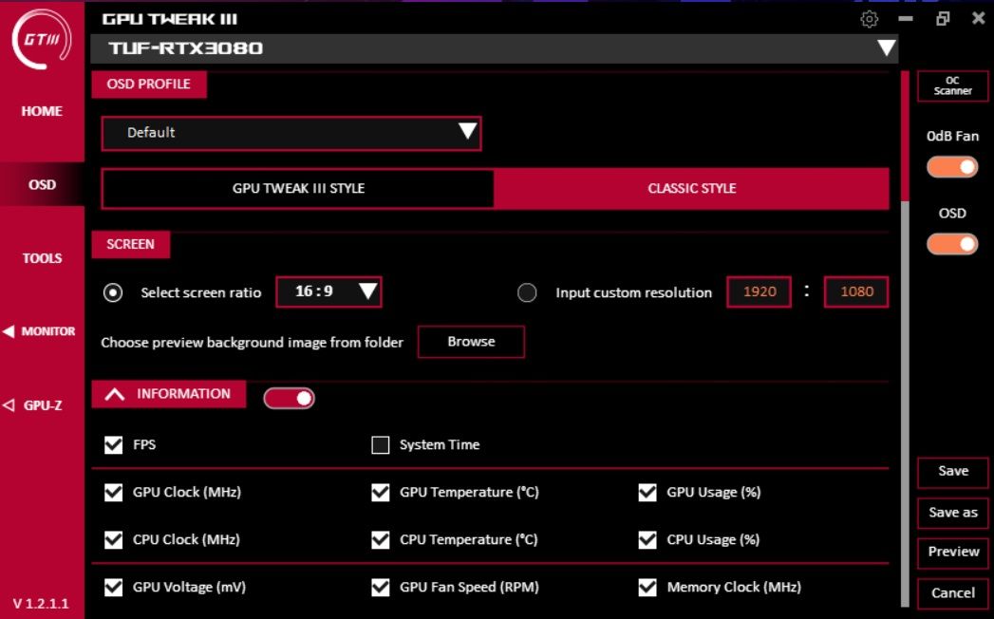Click the Cancel button
This screenshot has height=619, width=994.
tap(953, 593)
